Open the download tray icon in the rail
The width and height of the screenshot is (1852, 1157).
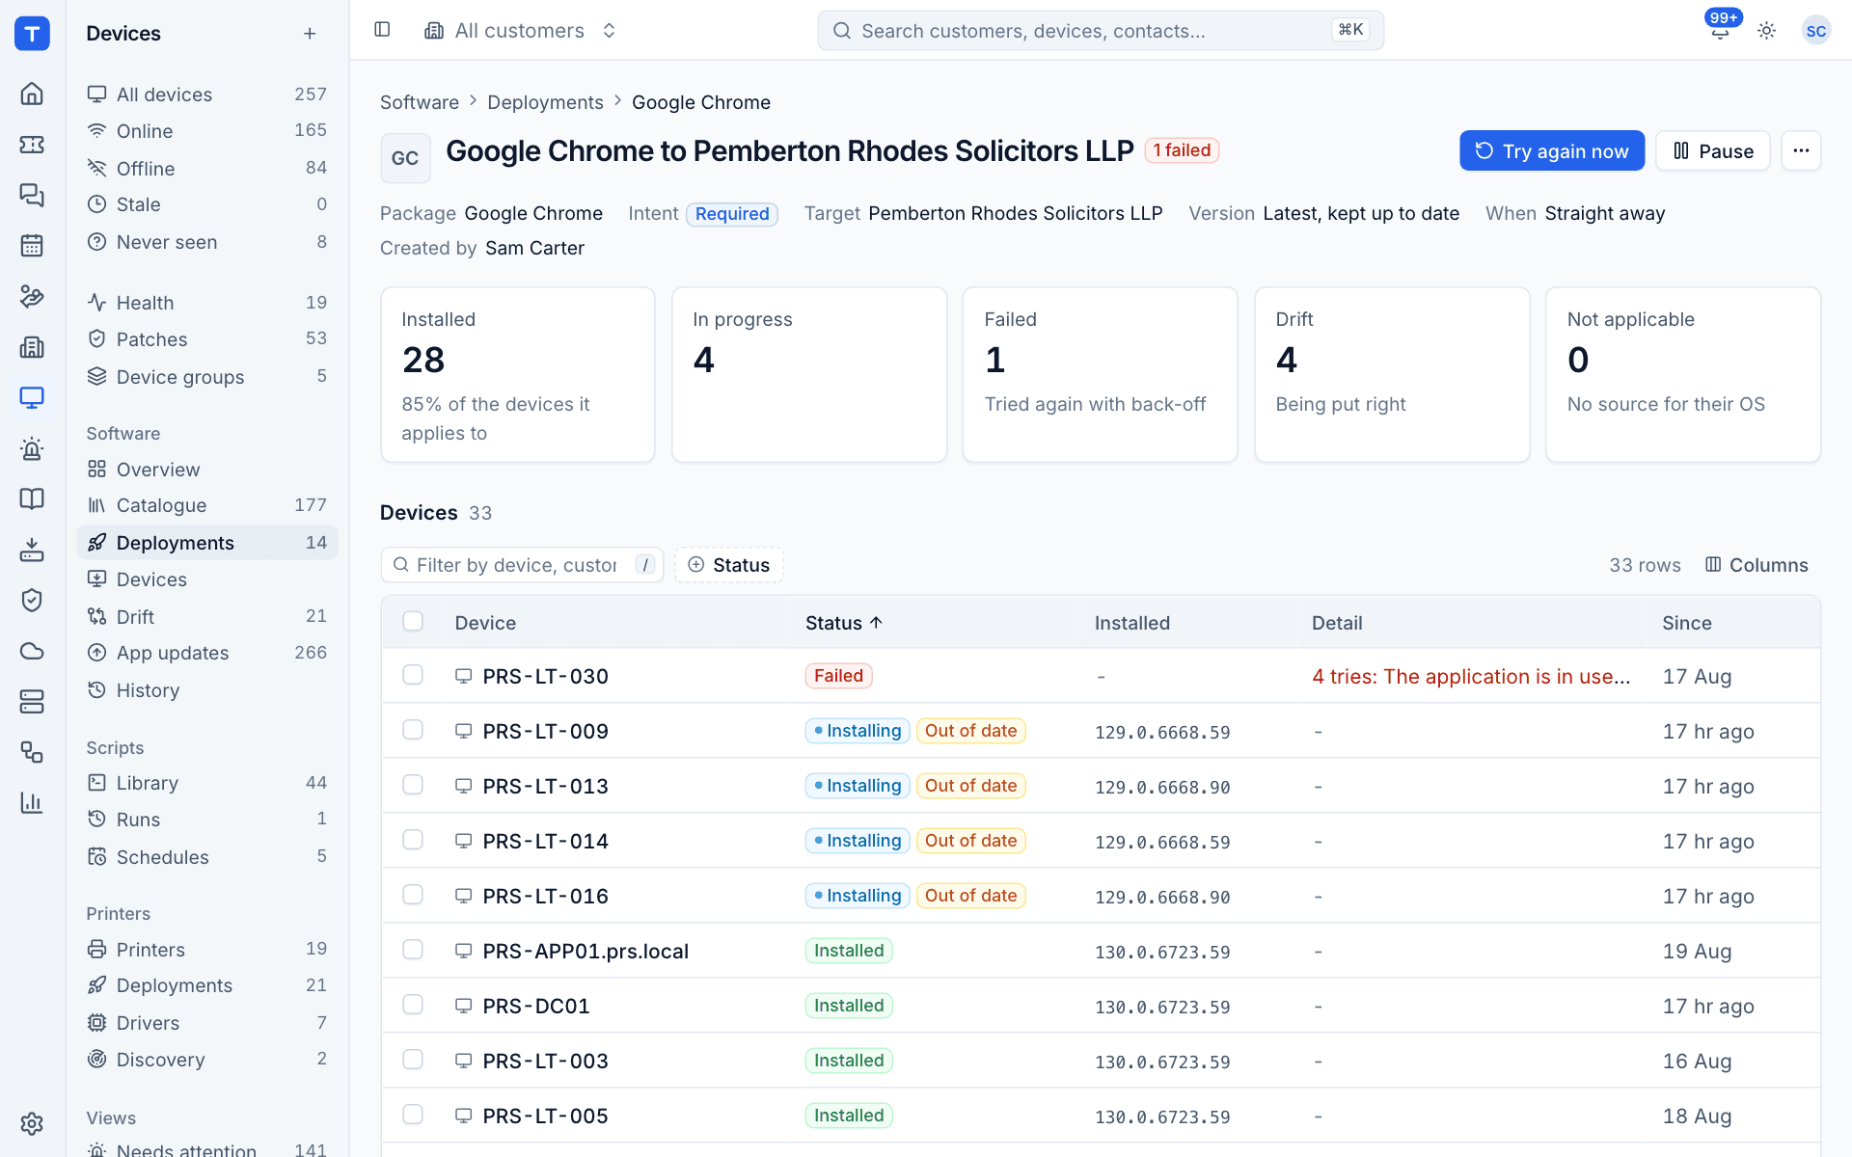click(32, 550)
